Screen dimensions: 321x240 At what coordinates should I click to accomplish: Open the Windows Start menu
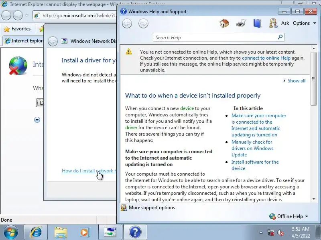(x=10, y=232)
